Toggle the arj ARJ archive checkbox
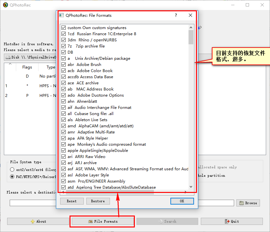 [64, 163]
